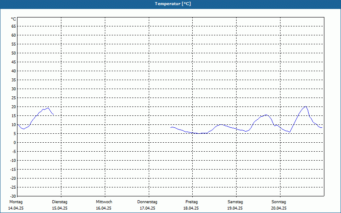Click the 18.04.25 date label
Screen dimensions: 341x213
pyautogui.click(x=191, y=208)
